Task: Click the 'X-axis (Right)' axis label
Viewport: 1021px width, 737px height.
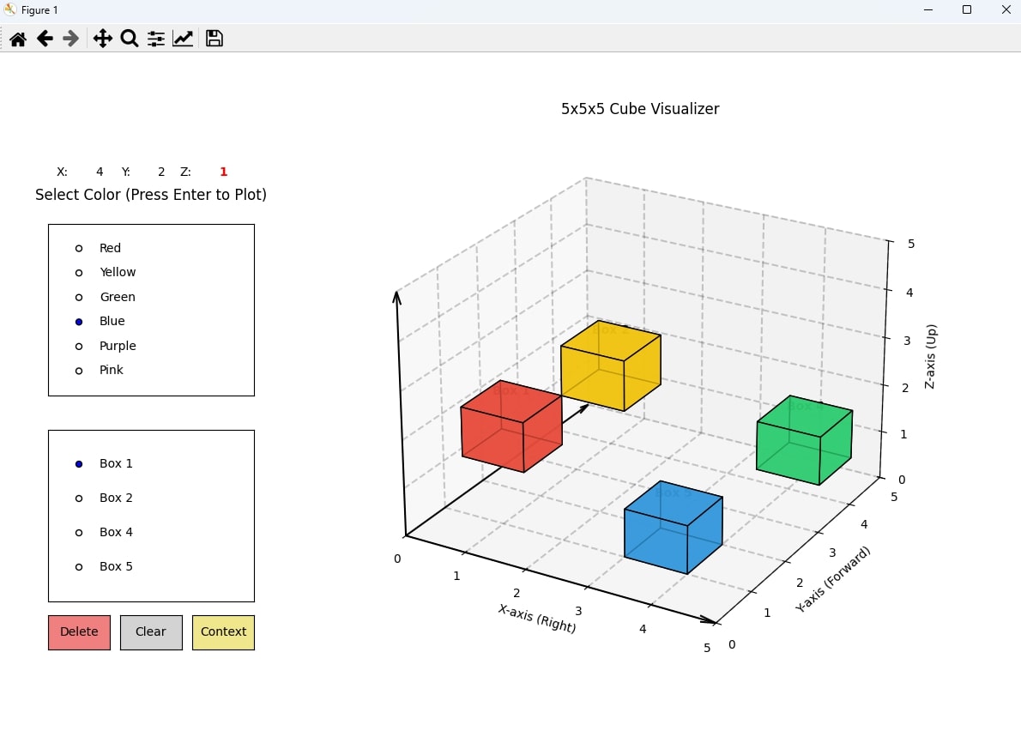Action: [537, 618]
